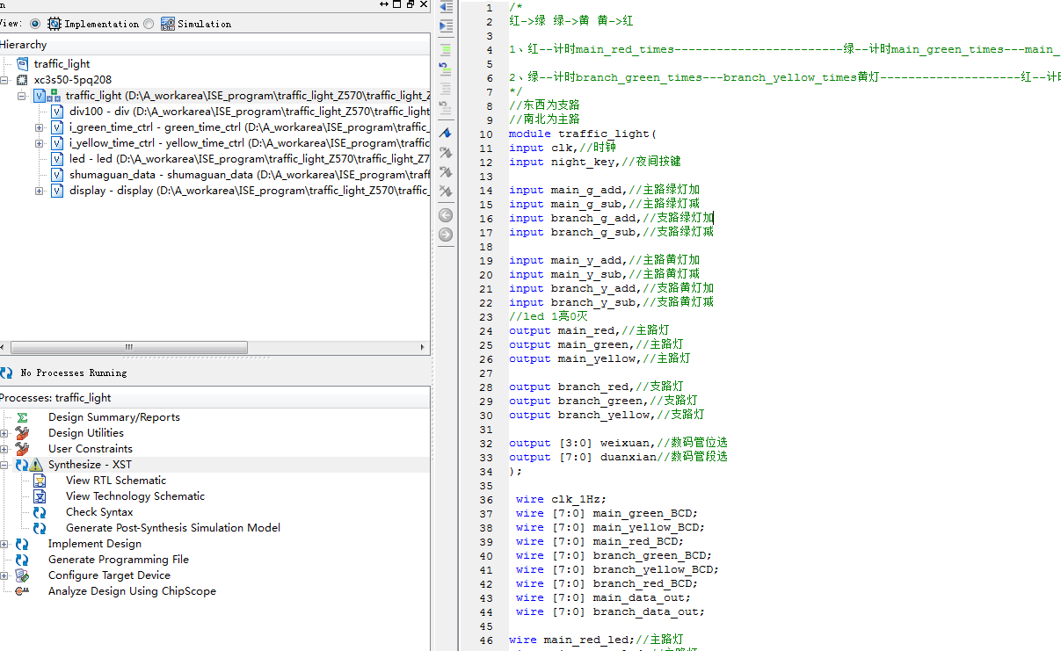The image size is (1061, 651).
Task: Select View RTL Schematic process
Action: tap(115, 481)
